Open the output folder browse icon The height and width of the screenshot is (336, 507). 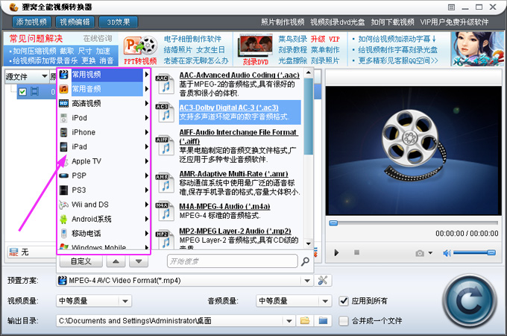(x=305, y=321)
